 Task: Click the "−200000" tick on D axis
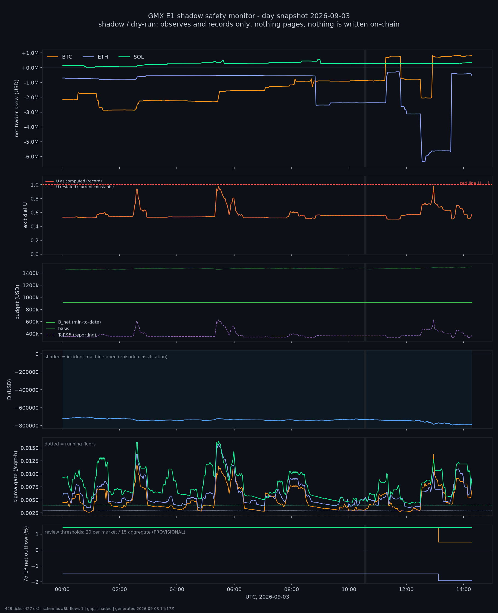coord(27,372)
